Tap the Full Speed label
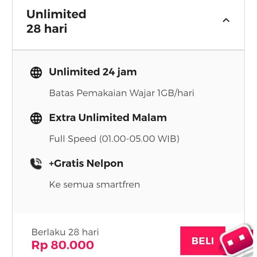257x257 pixels. (x=73, y=139)
